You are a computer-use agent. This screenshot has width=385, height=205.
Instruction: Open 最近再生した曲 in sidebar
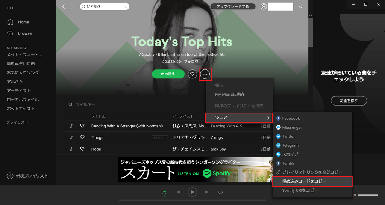(21, 64)
